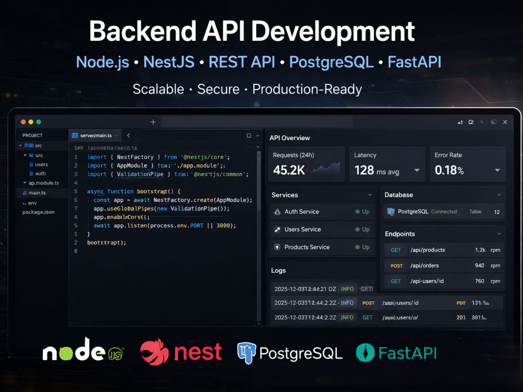The height and width of the screenshot is (392, 523).
Task: Select the GET /api/products endpoint row
Action: pos(444,250)
